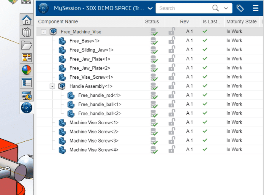Select the Machine Vise Screw<3> row
The width and height of the screenshot is (264, 195).
pyautogui.click(x=150, y=141)
